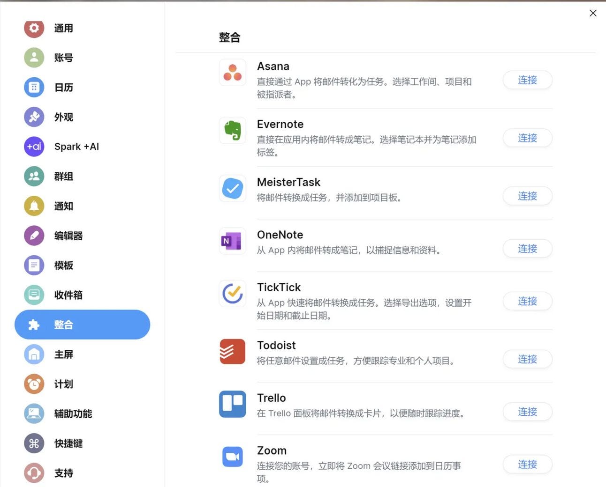Click the Trello board logo

(x=233, y=404)
